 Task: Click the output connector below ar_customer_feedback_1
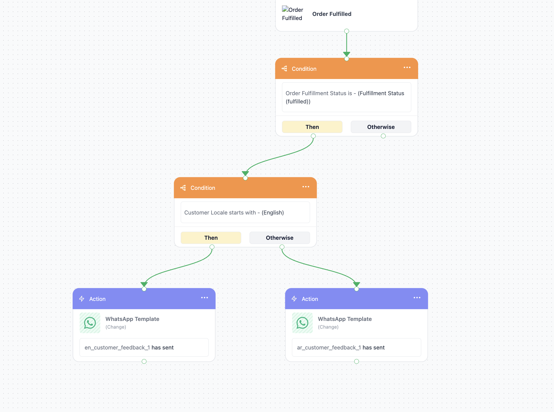[356, 362]
